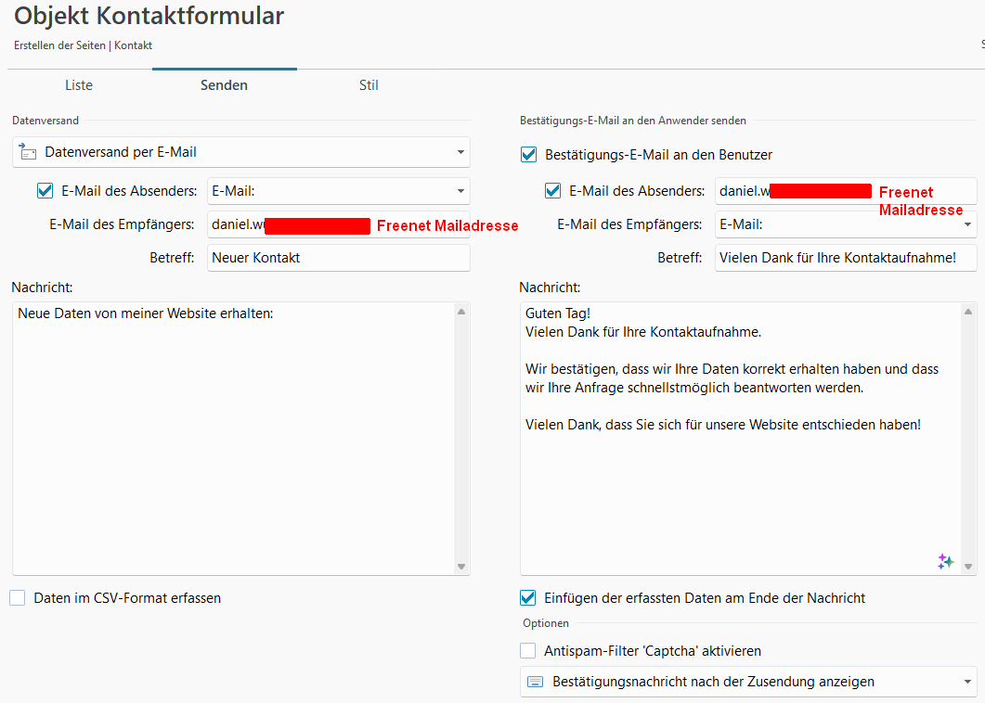This screenshot has height=703, width=985.
Task: Click scroll-up arrow of left Nachricht box
Action: click(461, 313)
